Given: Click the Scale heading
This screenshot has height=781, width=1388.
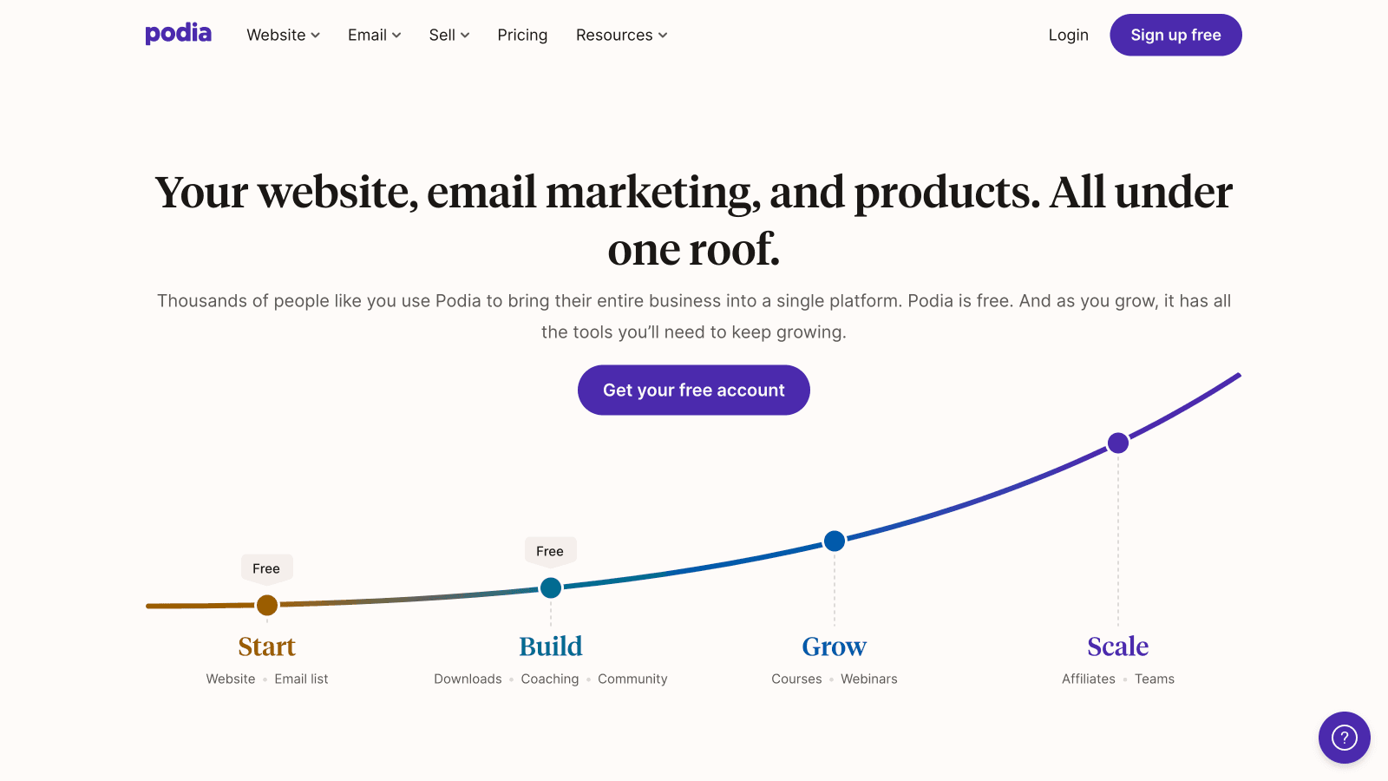Looking at the screenshot, I should coord(1118,646).
